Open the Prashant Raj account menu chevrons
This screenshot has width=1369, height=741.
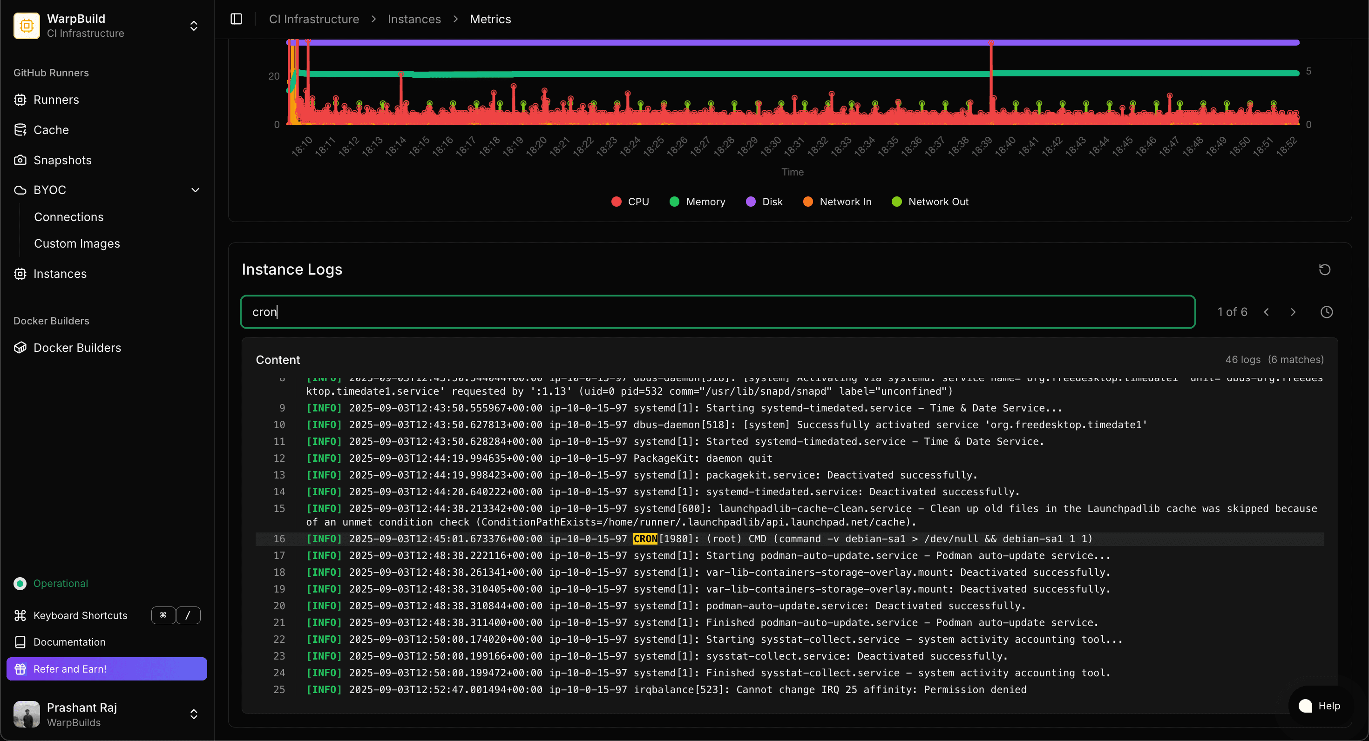tap(194, 714)
